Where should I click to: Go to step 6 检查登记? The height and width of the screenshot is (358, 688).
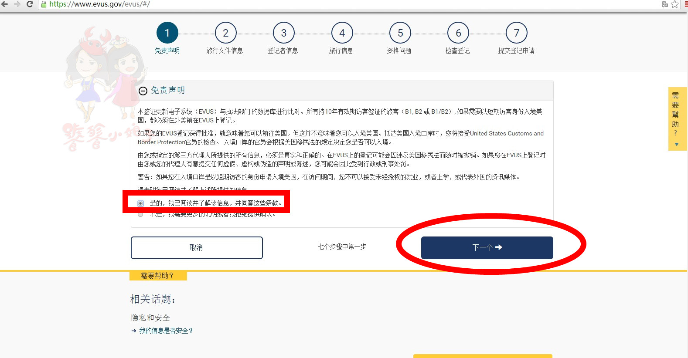click(458, 33)
